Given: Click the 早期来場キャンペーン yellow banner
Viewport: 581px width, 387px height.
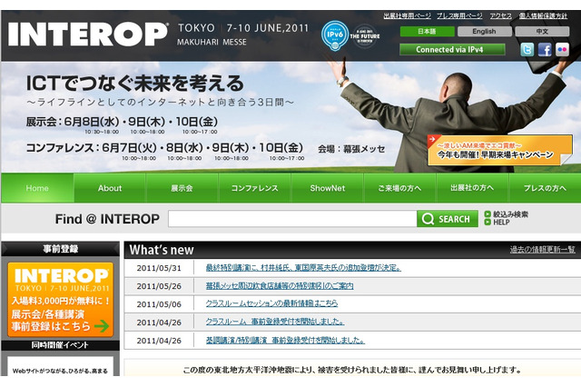Looking at the screenshot, I should (x=500, y=150).
